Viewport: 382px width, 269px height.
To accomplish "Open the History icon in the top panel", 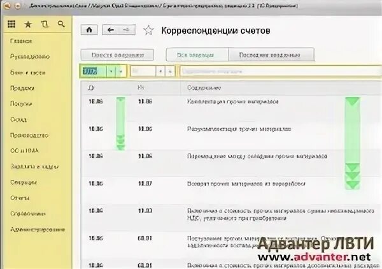I will [x=45, y=24].
